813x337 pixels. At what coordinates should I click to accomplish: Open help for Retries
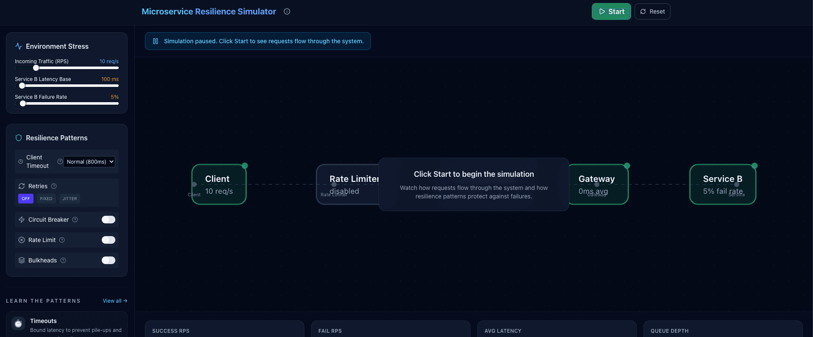pyautogui.click(x=54, y=186)
